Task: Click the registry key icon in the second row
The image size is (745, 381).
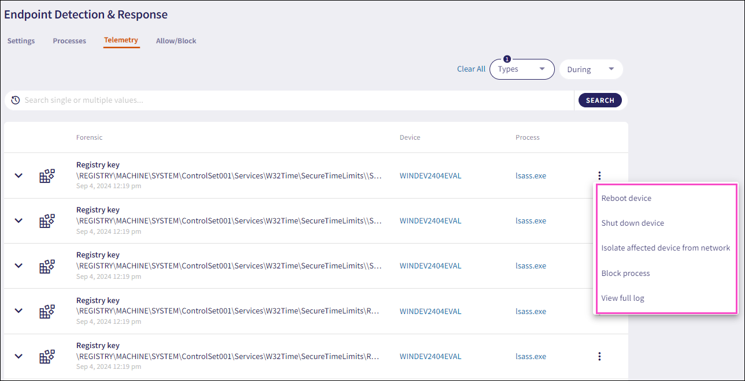Action: pos(47,221)
